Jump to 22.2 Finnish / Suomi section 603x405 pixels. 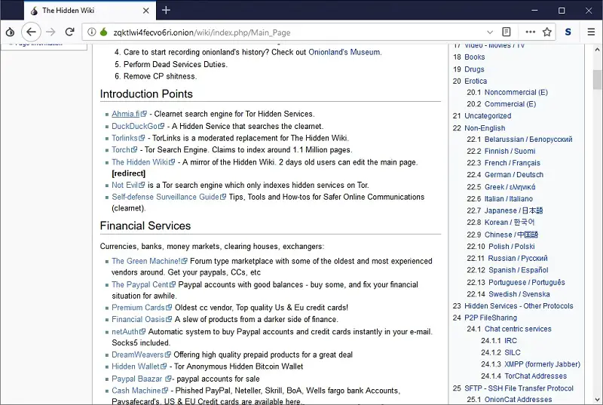pyautogui.click(x=501, y=151)
